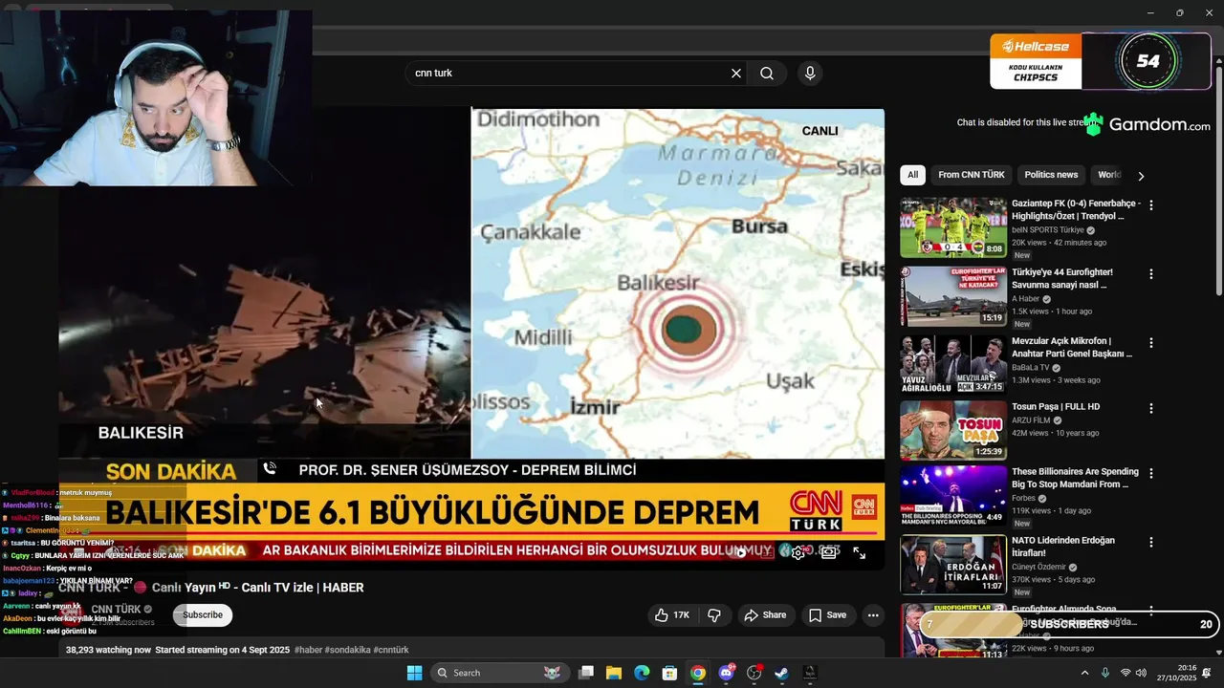Open Tosun Paşa FULL HD video

tap(1056, 407)
